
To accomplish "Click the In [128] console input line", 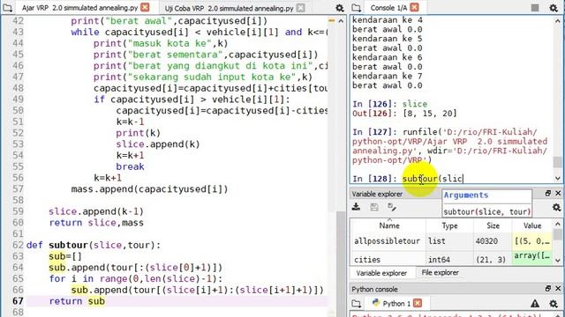I will 408,178.
